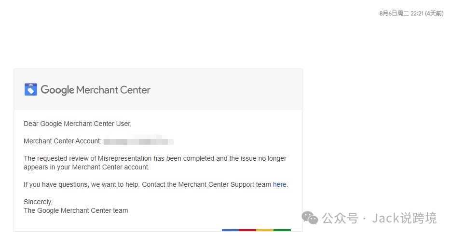Click the blurred Merchant Center account number
This screenshot has height=236, width=451.
click(138, 141)
